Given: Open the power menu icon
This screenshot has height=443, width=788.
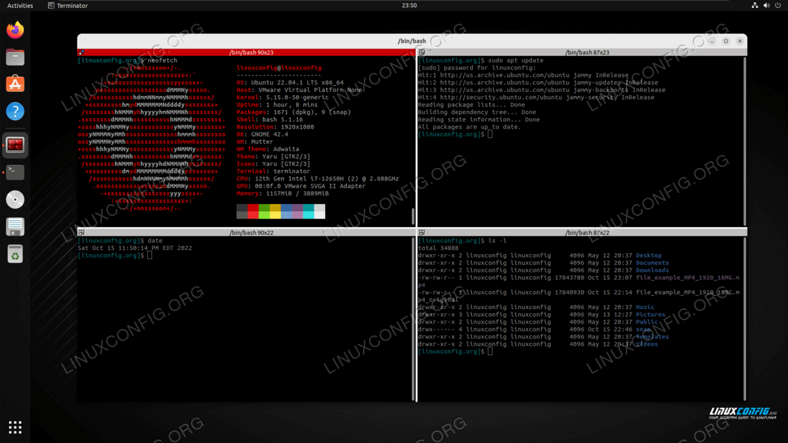Looking at the screenshot, I should pos(778,5).
